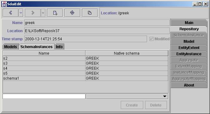This screenshot has height=114, width=210.
Task: Click the refresh toolbar icon
Action: pyautogui.click(x=72, y=13)
